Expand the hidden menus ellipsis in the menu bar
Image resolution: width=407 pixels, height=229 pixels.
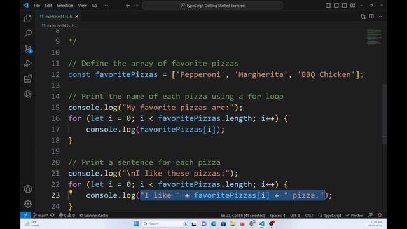point(106,6)
